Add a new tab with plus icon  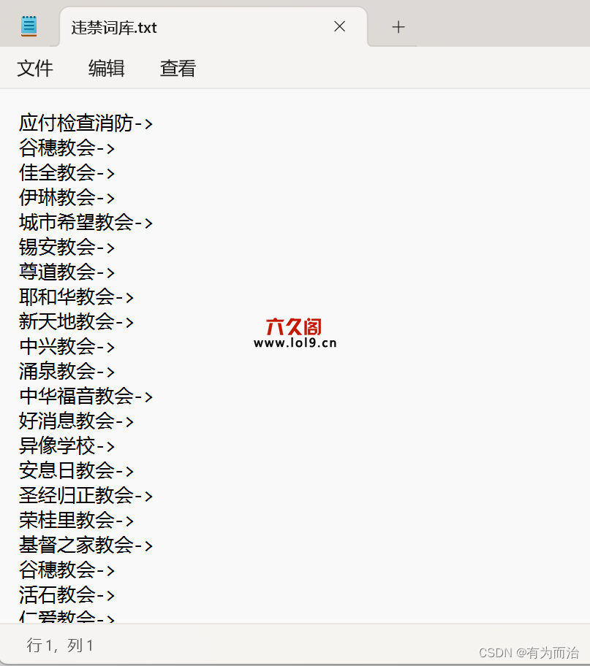point(398,27)
